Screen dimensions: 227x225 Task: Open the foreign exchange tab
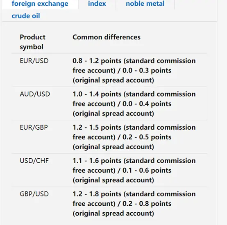tap(40, 4)
